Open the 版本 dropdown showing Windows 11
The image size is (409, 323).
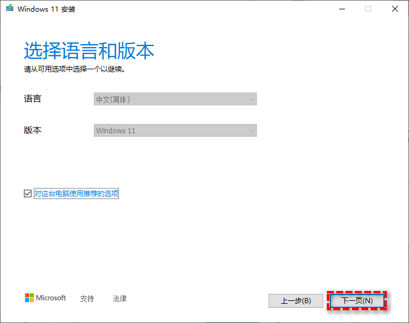coord(175,130)
